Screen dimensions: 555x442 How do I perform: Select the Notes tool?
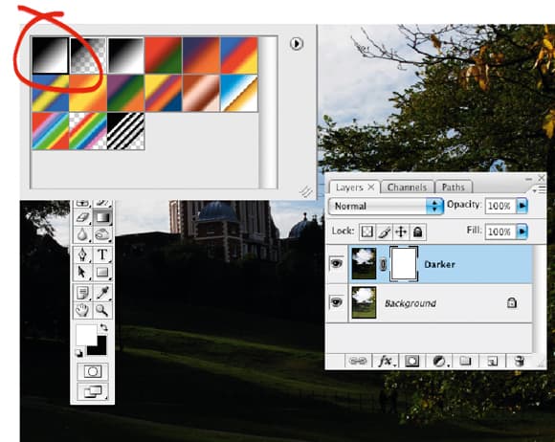click(82, 293)
